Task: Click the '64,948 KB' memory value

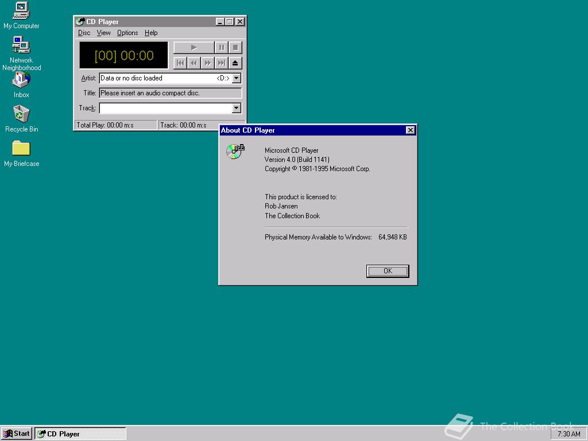Action: (393, 237)
